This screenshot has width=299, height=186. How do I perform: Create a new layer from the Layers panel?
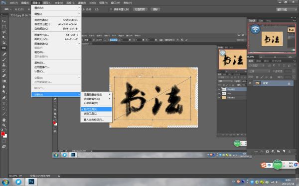click(284, 151)
